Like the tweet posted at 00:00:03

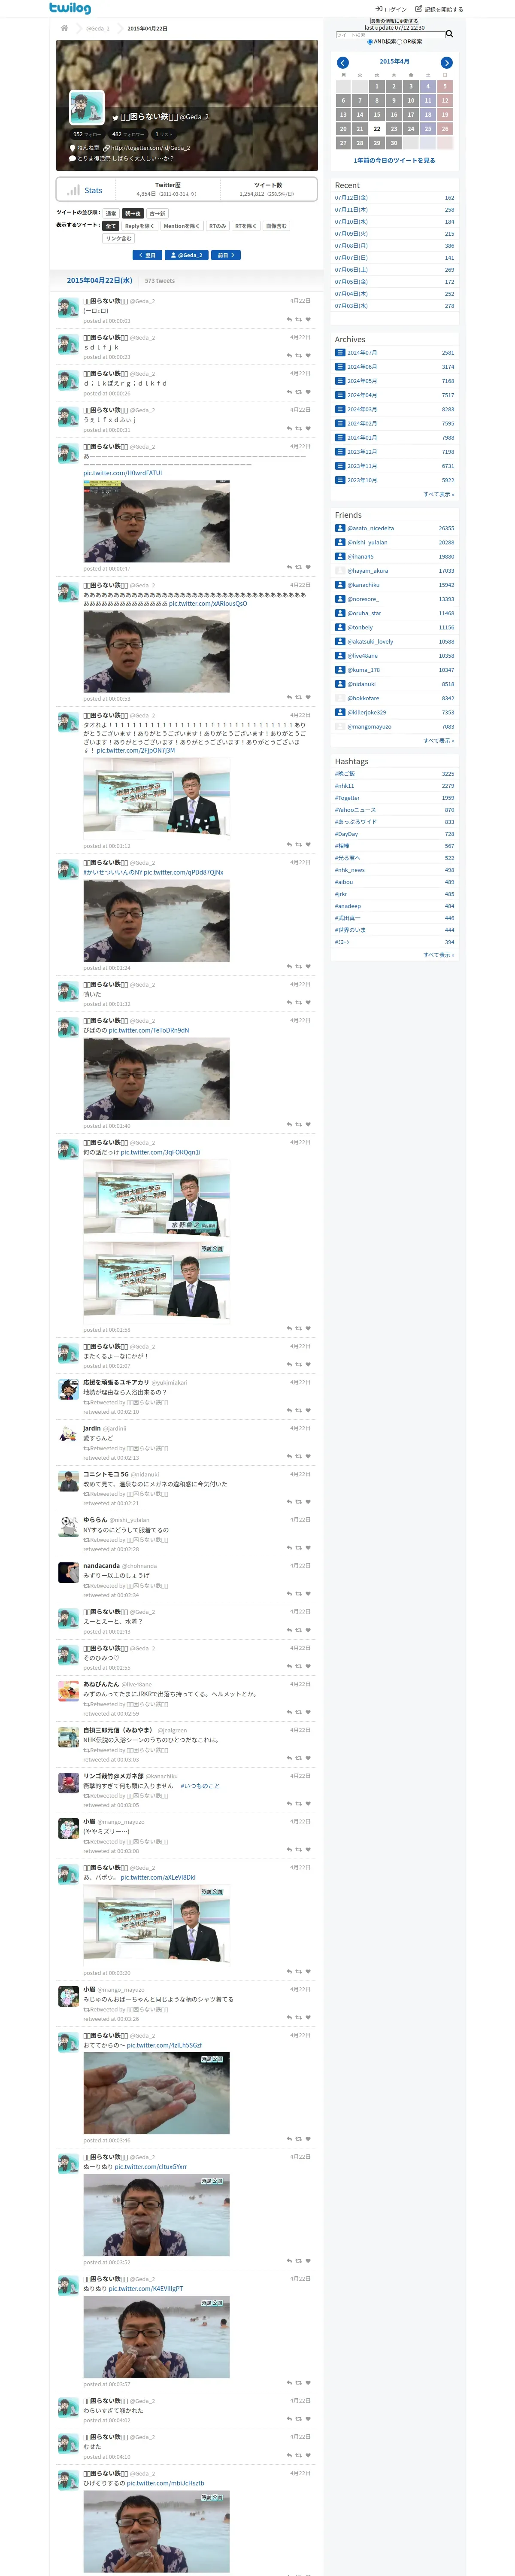[308, 319]
